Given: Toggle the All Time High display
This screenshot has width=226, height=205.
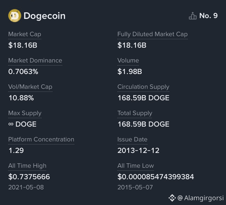Looking at the screenshot, I should (27, 166).
